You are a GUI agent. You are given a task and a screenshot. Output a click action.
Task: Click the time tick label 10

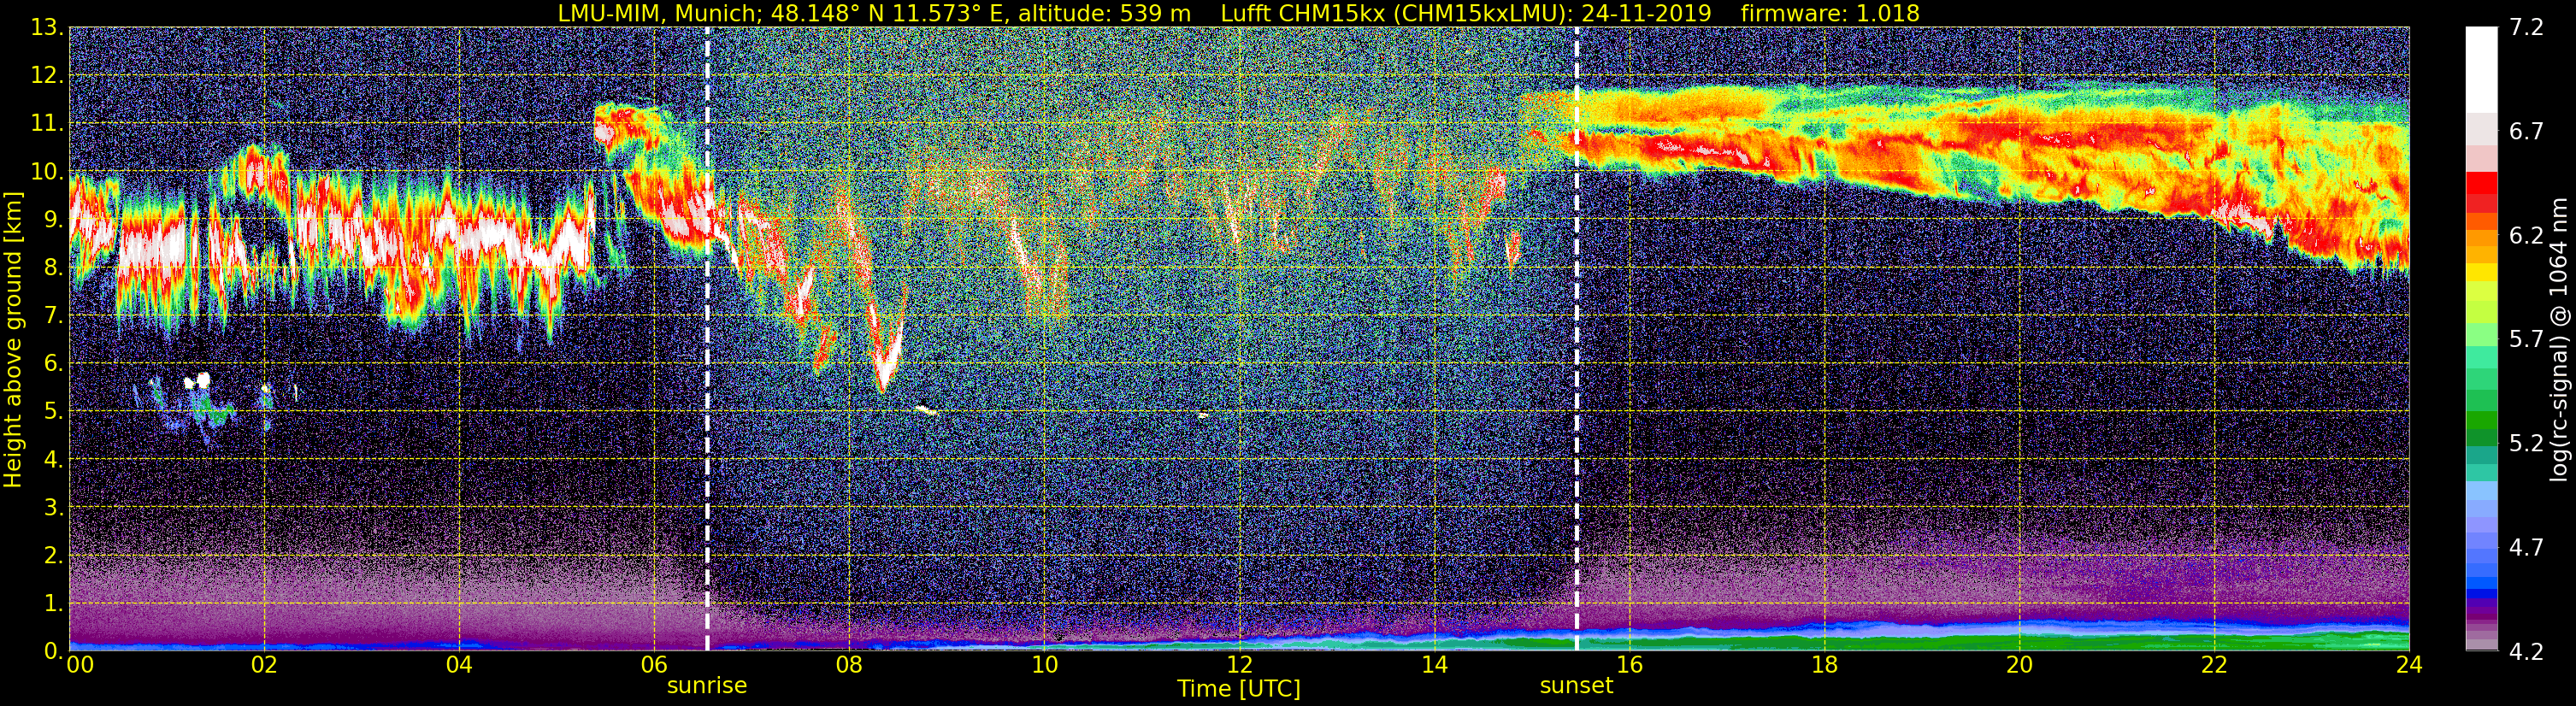[x=1044, y=665]
